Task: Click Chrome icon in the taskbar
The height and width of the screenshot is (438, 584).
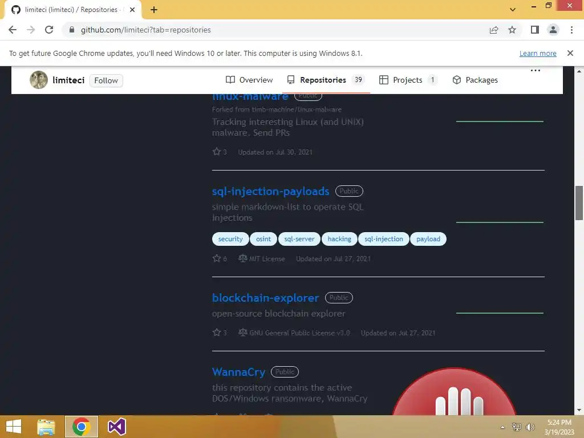Action: tap(82, 427)
